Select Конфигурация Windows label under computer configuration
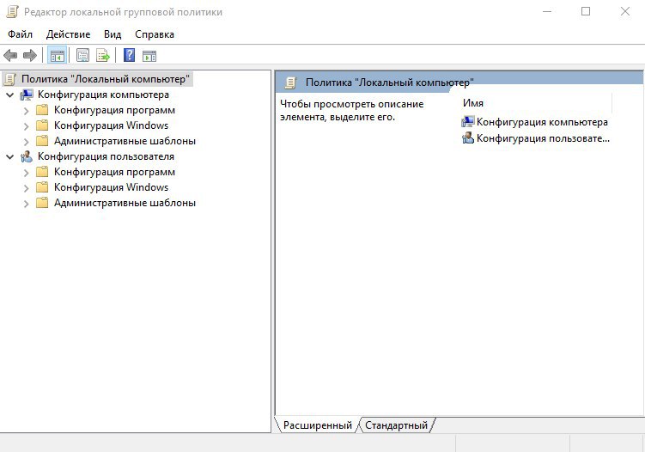The height and width of the screenshot is (452, 645). (x=111, y=125)
